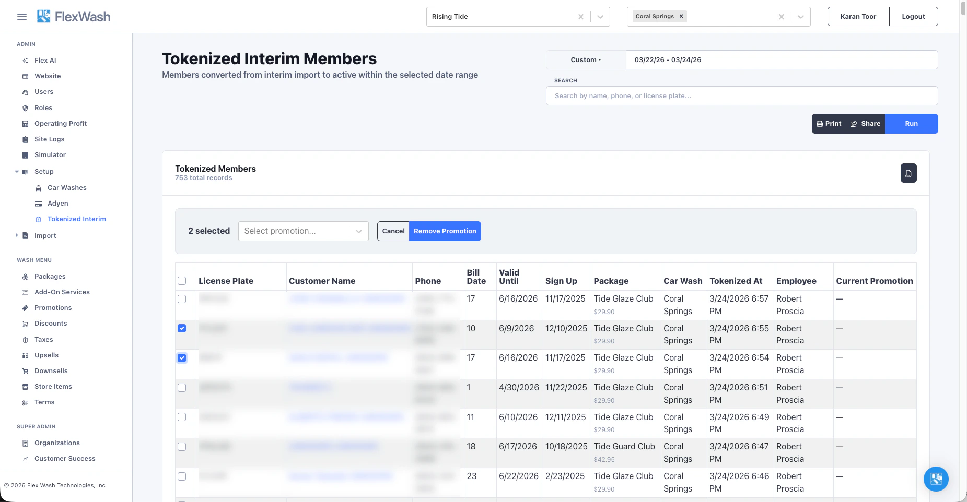
Task: Open the Select promotion dropdown
Action: coord(304,231)
